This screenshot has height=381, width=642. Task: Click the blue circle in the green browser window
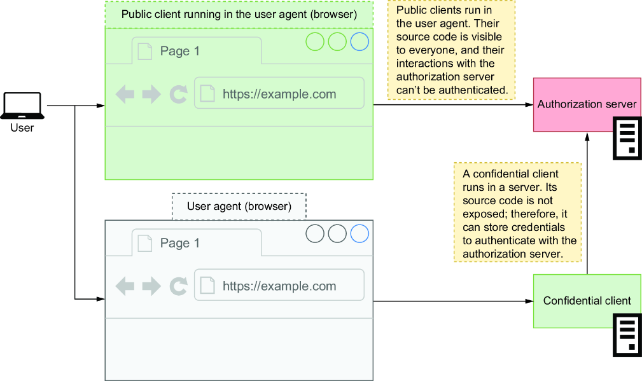tap(359, 42)
